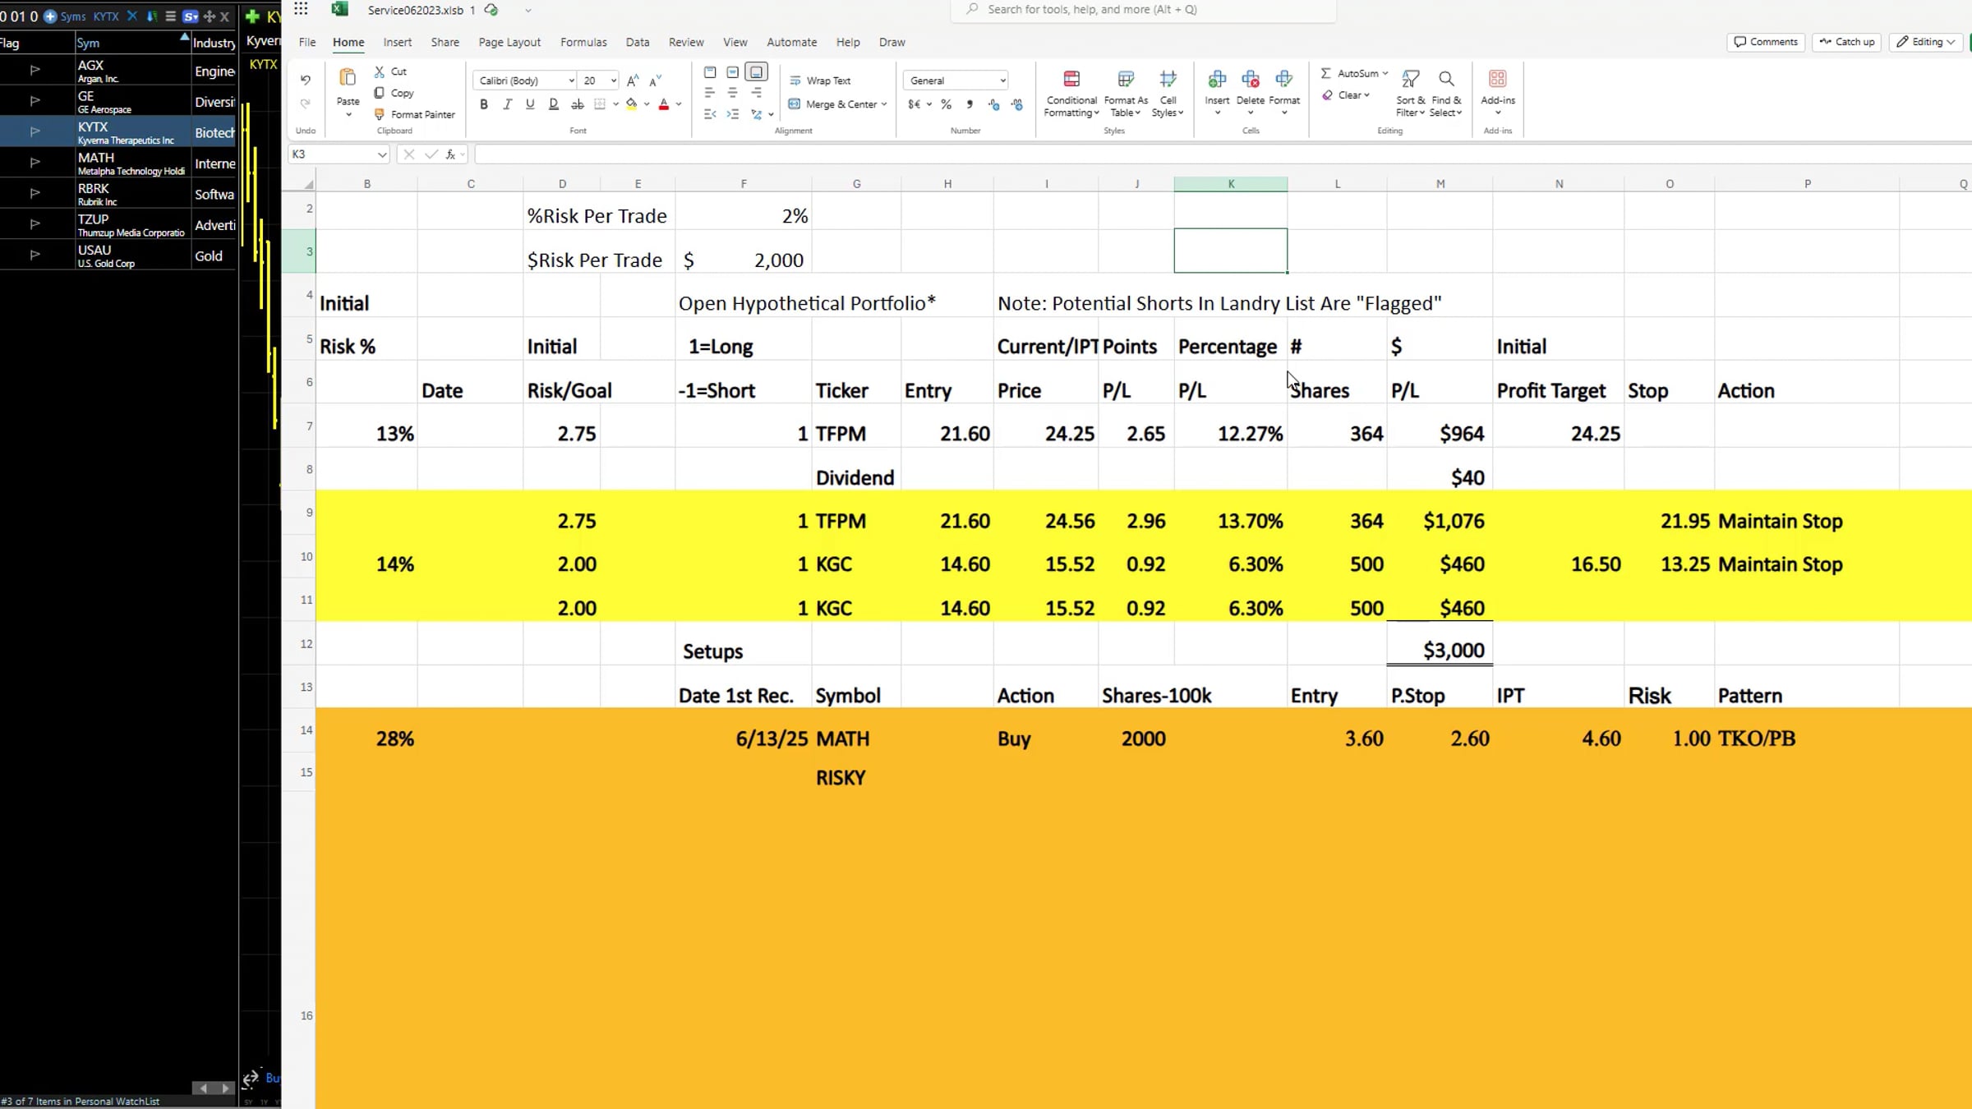Click the search box for tools and help
This screenshot has height=1109, width=1972.
(x=1143, y=10)
